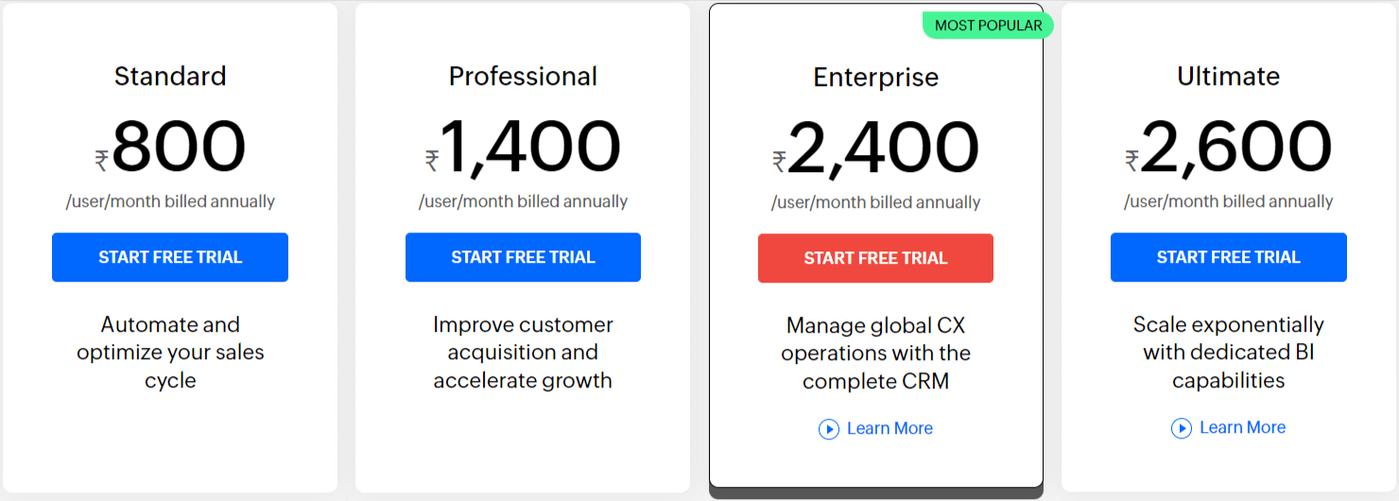This screenshot has height=501, width=1399.
Task: Click the play icon under Enterprise plan
Action: (x=829, y=429)
